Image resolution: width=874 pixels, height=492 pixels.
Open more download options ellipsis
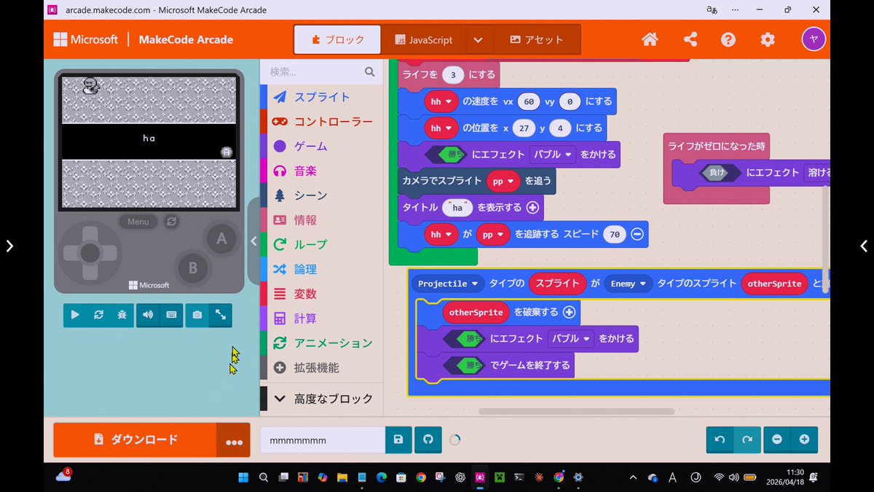234,440
